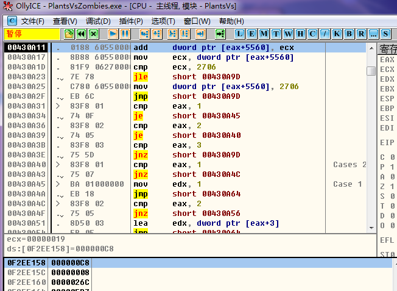
Task: Open the 查看(V) menu
Action: point(65,21)
